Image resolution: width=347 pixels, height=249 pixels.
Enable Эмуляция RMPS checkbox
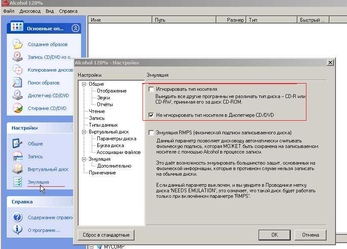[x=152, y=133]
